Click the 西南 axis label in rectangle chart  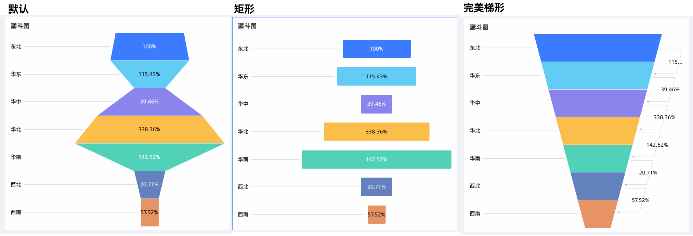pyautogui.click(x=243, y=214)
